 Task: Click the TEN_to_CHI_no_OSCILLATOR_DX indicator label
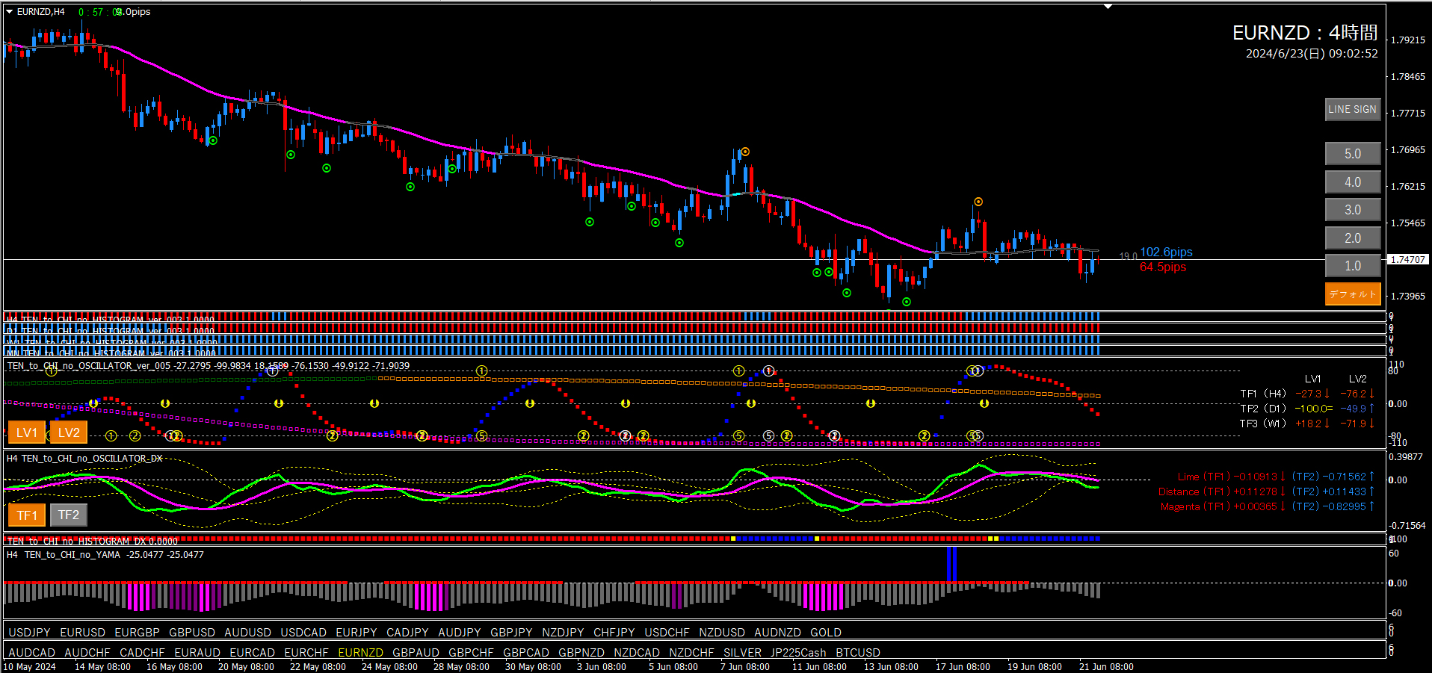pos(84,459)
